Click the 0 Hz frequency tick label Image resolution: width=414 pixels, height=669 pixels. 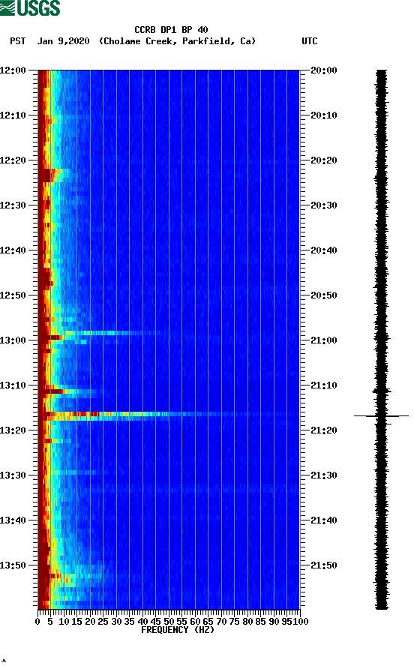[37, 621]
